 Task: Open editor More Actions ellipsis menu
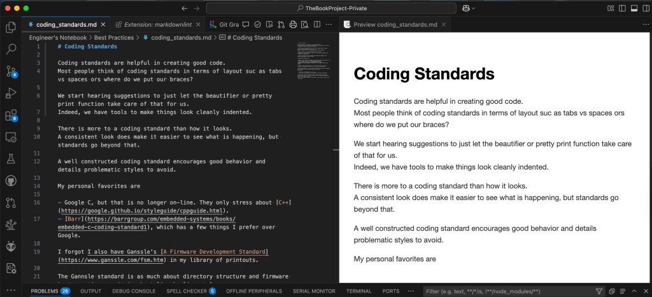click(327, 24)
